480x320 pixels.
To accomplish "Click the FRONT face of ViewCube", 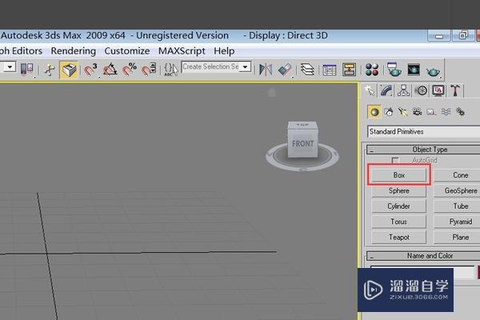I will 302,144.
